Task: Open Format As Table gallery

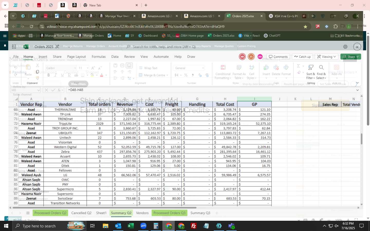Action: click(x=239, y=72)
